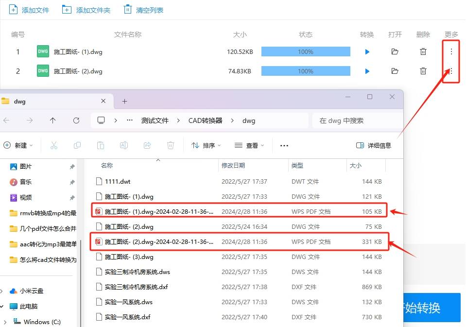466x327 pixels.
Task: Click the 100% progress bar of file 1
Action: pos(305,52)
